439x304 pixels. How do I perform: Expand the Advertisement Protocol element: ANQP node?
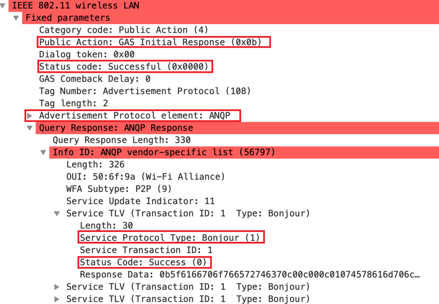[x=30, y=116]
